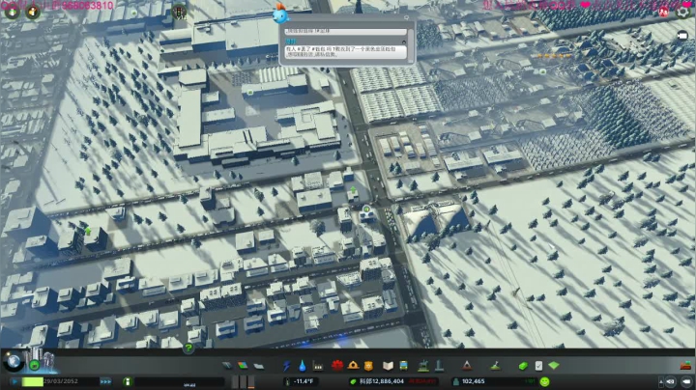696x390 pixels.
Task: Open the Garbage and industry factory menu
Action: click(x=317, y=366)
